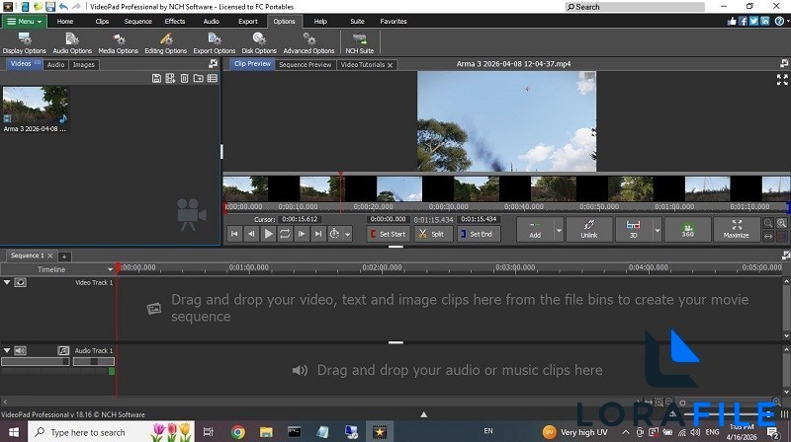Switch to the Export ribbon tab
Viewport: 791px width, 442px height.
pyautogui.click(x=248, y=21)
